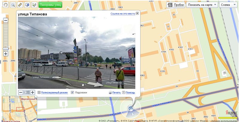Click building label 41К5 on map
The height and width of the screenshot is (122, 239).
pos(163,71)
